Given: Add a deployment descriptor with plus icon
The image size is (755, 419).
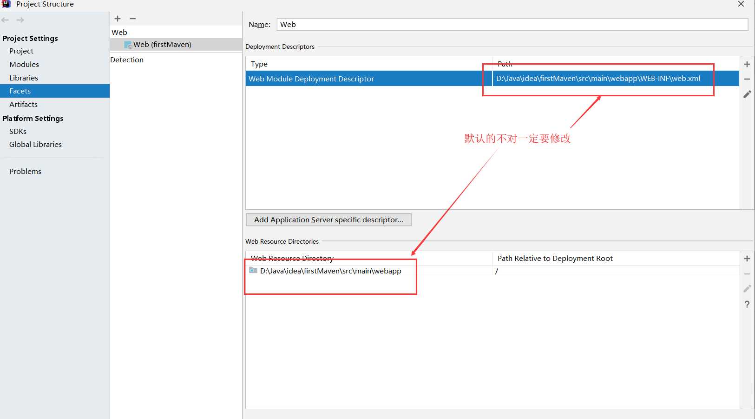Looking at the screenshot, I should [x=747, y=64].
